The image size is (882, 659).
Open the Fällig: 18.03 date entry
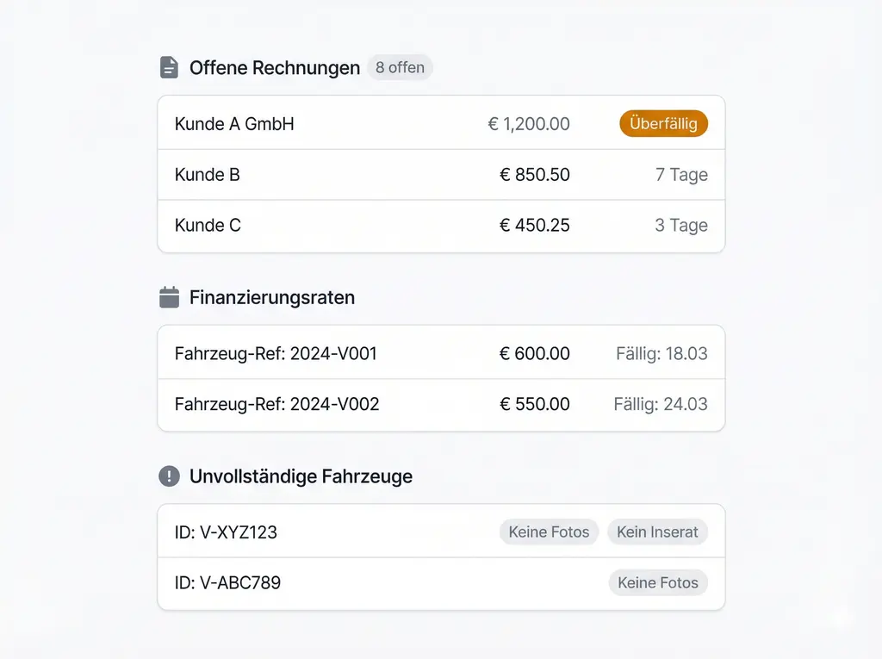661,352
